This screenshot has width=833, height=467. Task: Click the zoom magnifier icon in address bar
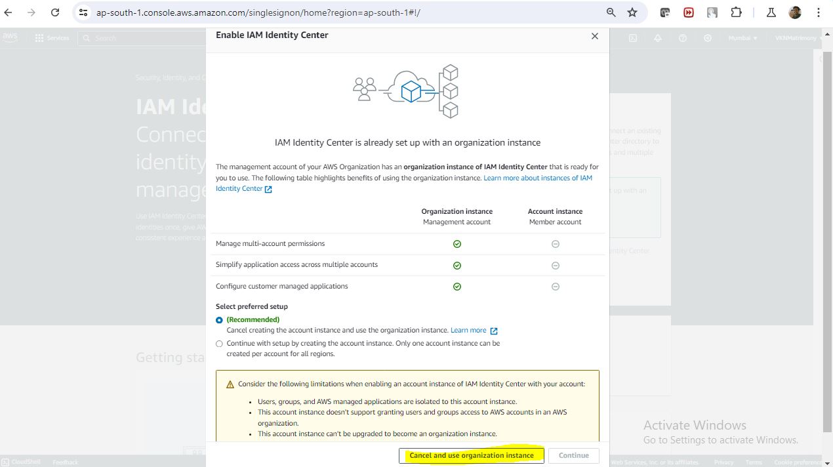click(611, 12)
